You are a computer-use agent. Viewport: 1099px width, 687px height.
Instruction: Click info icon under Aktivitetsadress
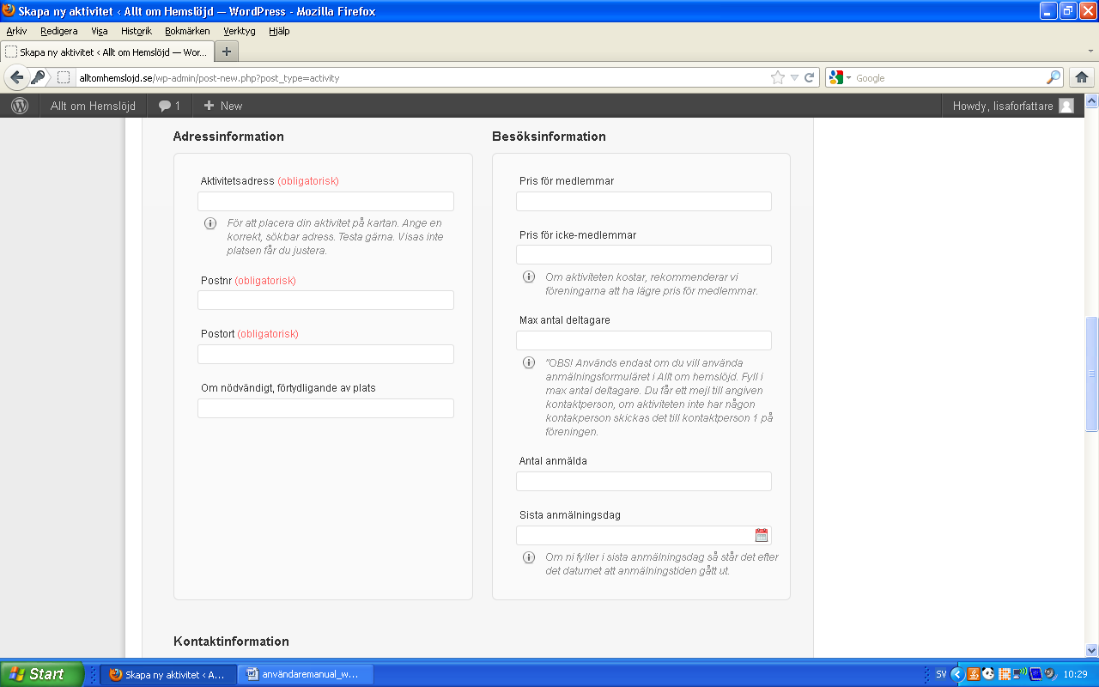pyautogui.click(x=210, y=223)
